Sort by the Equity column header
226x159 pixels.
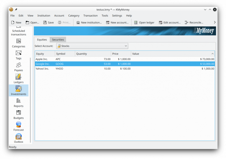[x=45, y=54]
